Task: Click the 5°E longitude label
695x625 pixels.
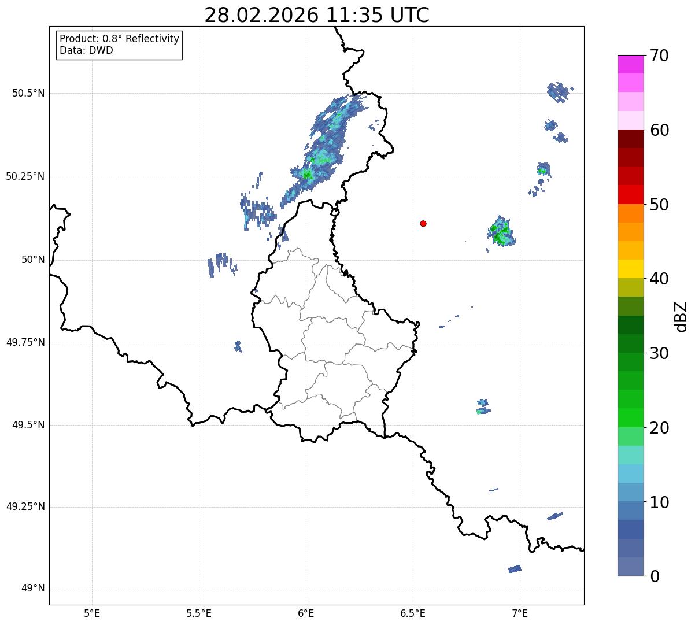Action: click(x=92, y=613)
